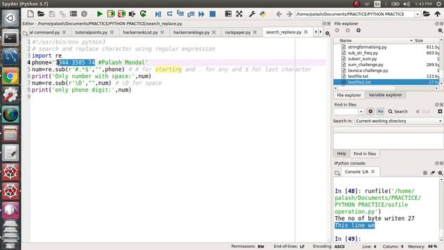Sort files by the Name column
444x250 pixels.
[x=345, y=40]
